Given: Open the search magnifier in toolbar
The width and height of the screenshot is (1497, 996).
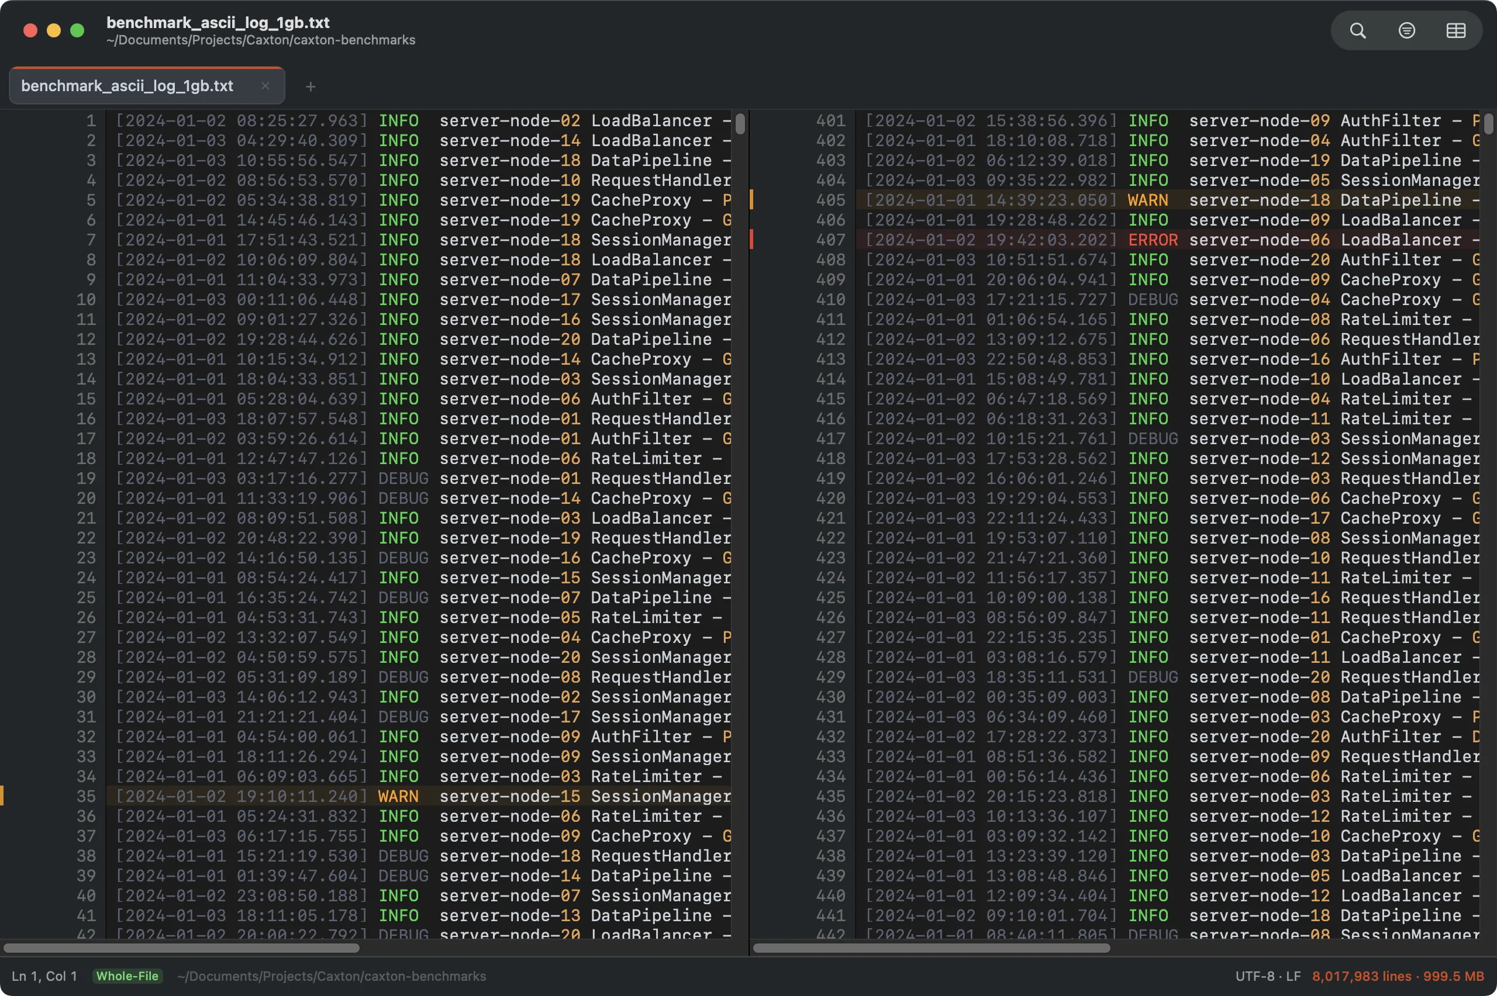Looking at the screenshot, I should click(1357, 30).
